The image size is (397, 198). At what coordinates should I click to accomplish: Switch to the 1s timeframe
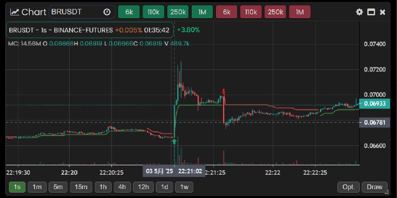(17, 187)
